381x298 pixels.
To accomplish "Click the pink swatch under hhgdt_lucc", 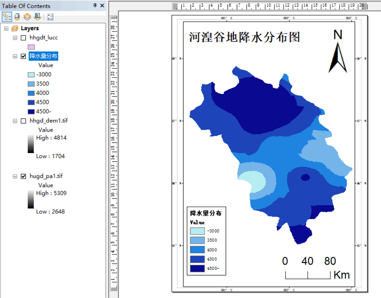I will pos(31,47).
